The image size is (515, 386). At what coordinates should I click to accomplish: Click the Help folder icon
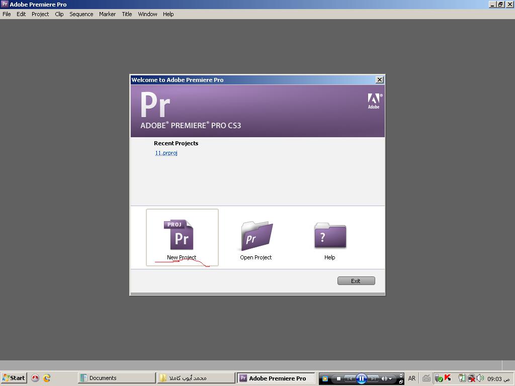[x=330, y=235]
